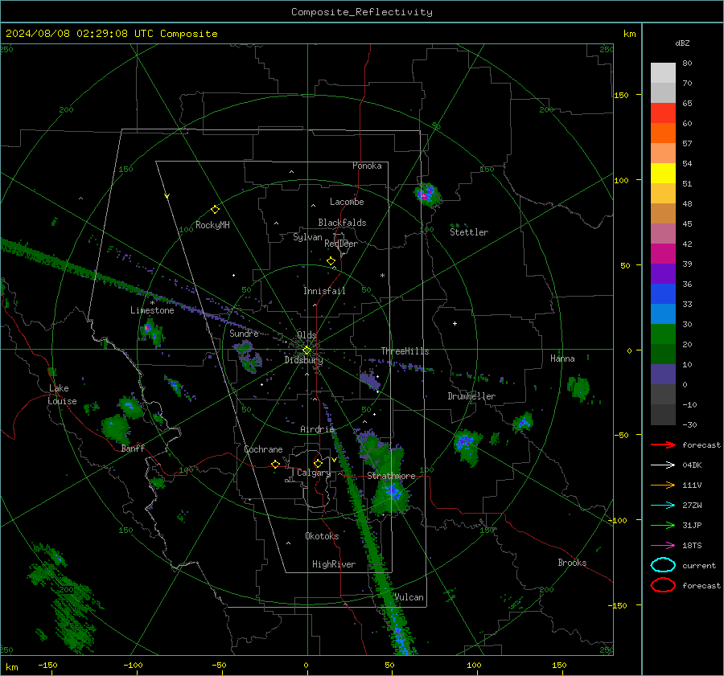Click the Ponoka city label
This screenshot has width=724, height=676.
point(367,166)
